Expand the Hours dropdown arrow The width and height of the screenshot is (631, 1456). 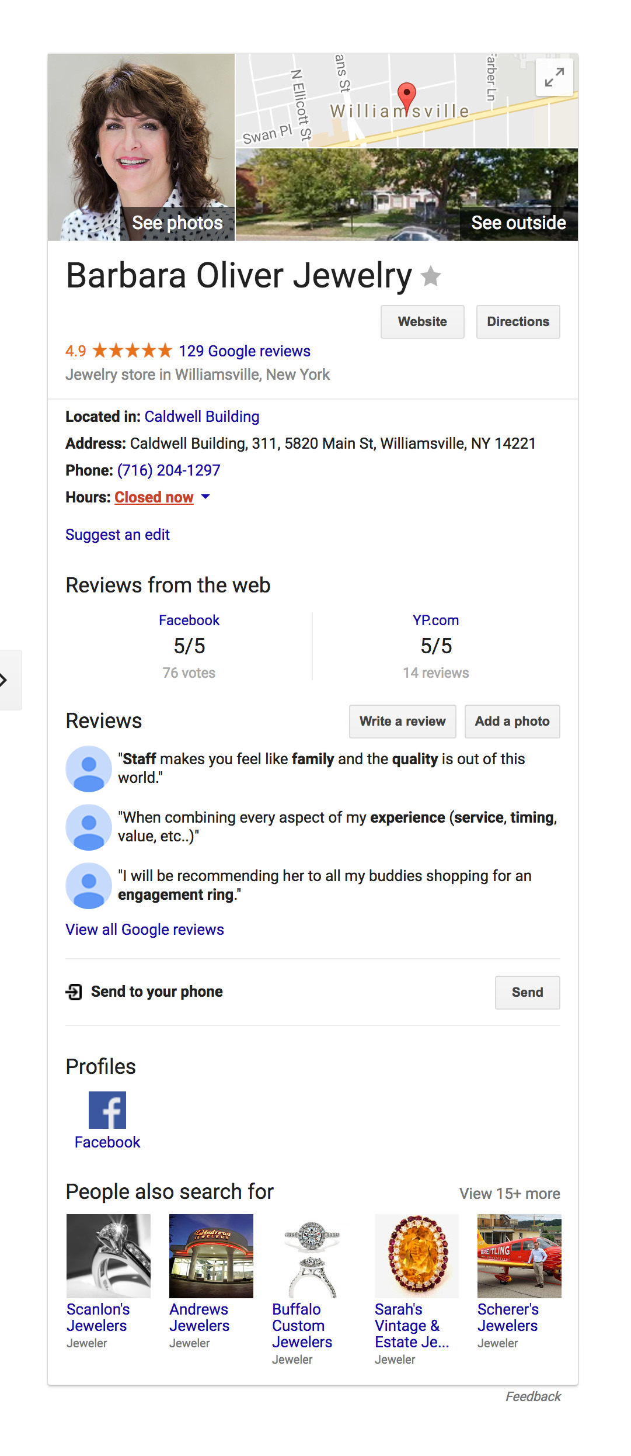coord(205,497)
